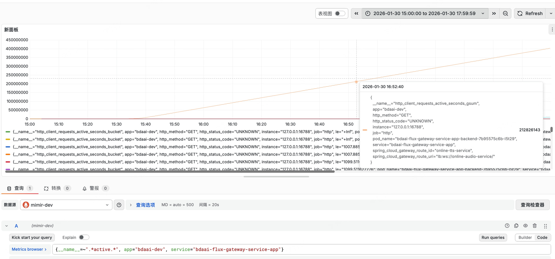Image resolution: width=555 pixels, height=259 pixels.
Task: Shift time range backward with double-left arrows
Action: pos(356,13)
